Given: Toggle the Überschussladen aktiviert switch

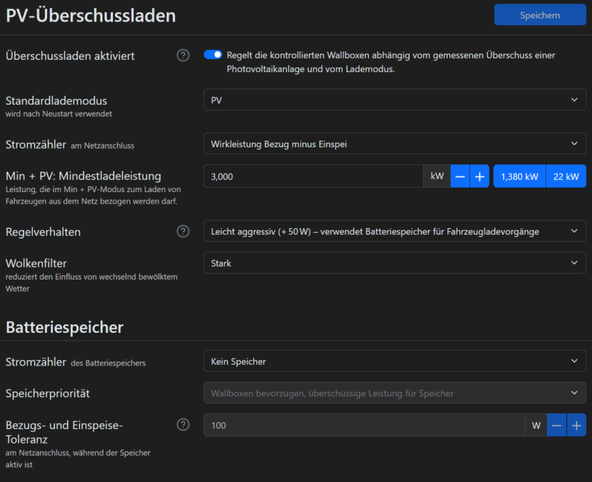Looking at the screenshot, I should click(x=213, y=55).
